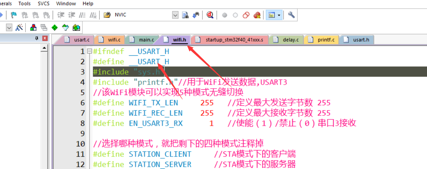427x169 pixels.
Task: Click the Find in document icon
Action: point(186,15)
